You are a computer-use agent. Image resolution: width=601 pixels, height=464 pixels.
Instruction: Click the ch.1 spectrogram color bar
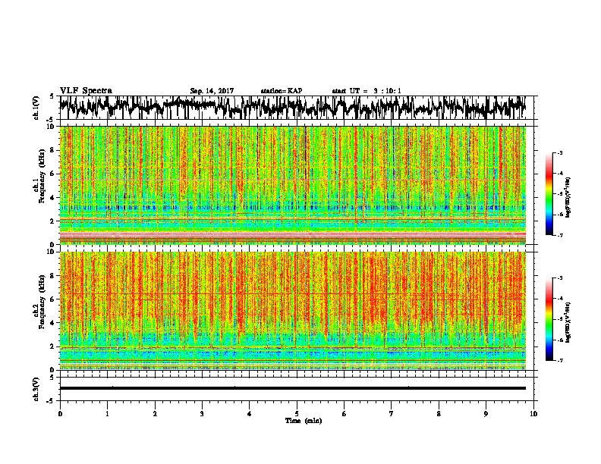coord(549,194)
